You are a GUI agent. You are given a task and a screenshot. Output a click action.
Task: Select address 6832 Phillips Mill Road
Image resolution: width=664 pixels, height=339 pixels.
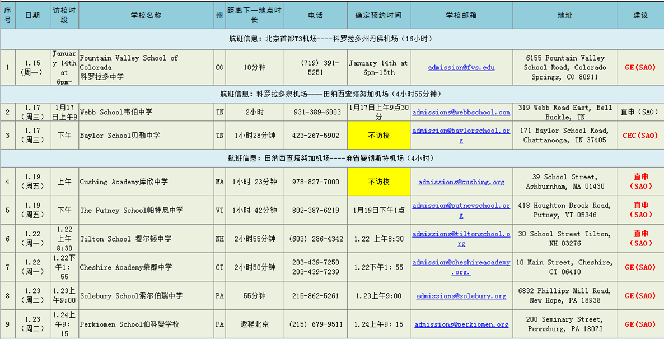(x=565, y=296)
